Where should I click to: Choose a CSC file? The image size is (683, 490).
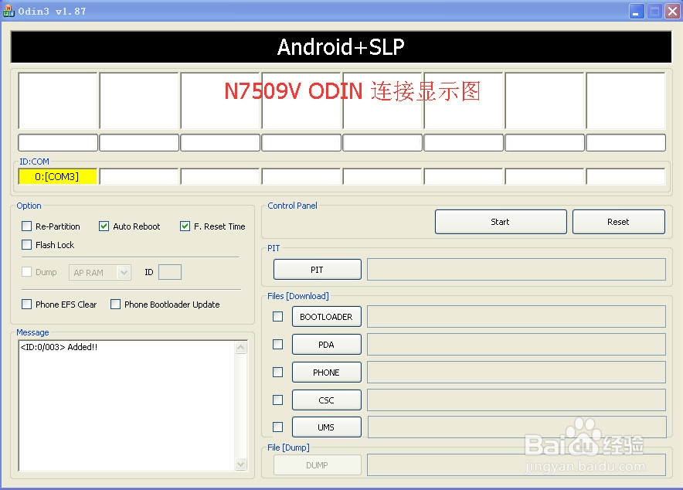[x=326, y=400]
